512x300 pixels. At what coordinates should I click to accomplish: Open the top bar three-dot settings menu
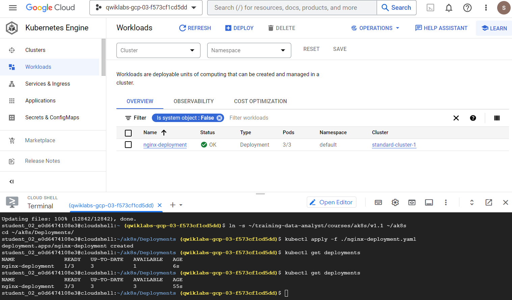(x=486, y=7)
